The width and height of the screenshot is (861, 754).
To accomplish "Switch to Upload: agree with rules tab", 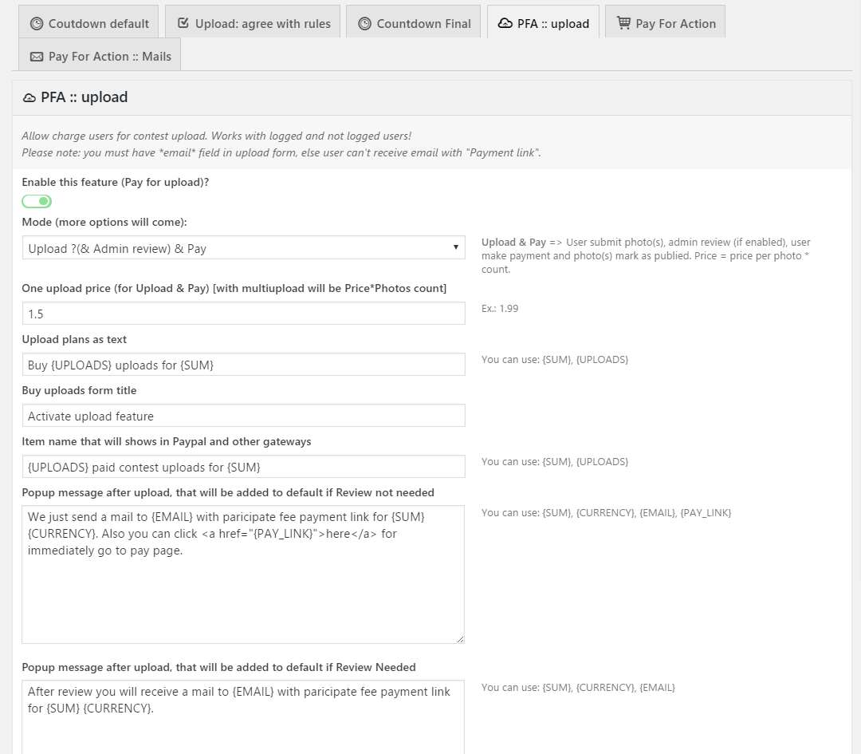I will click(x=253, y=22).
